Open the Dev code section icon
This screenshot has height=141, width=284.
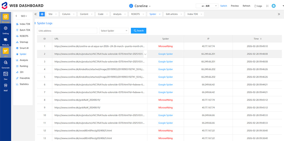6,75
